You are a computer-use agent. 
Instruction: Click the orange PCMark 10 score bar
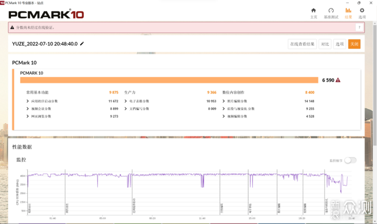[x=169, y=80]
